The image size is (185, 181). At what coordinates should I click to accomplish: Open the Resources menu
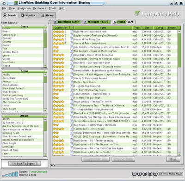tap(39, 8)
